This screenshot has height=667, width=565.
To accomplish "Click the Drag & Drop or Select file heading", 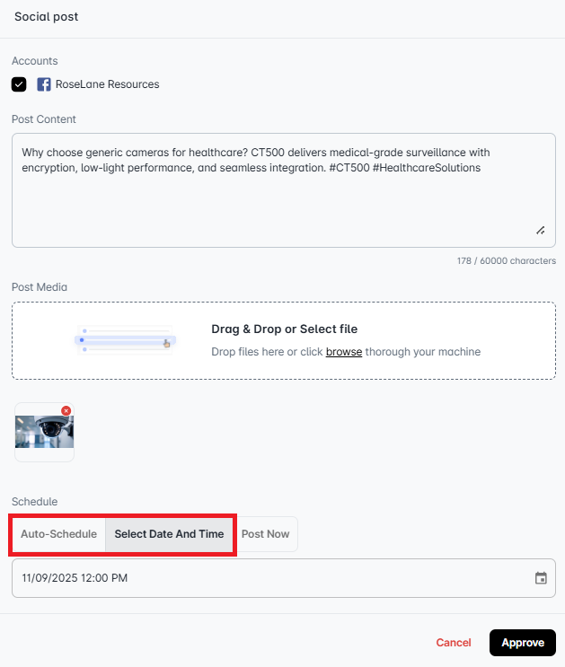I will [284, 329].
